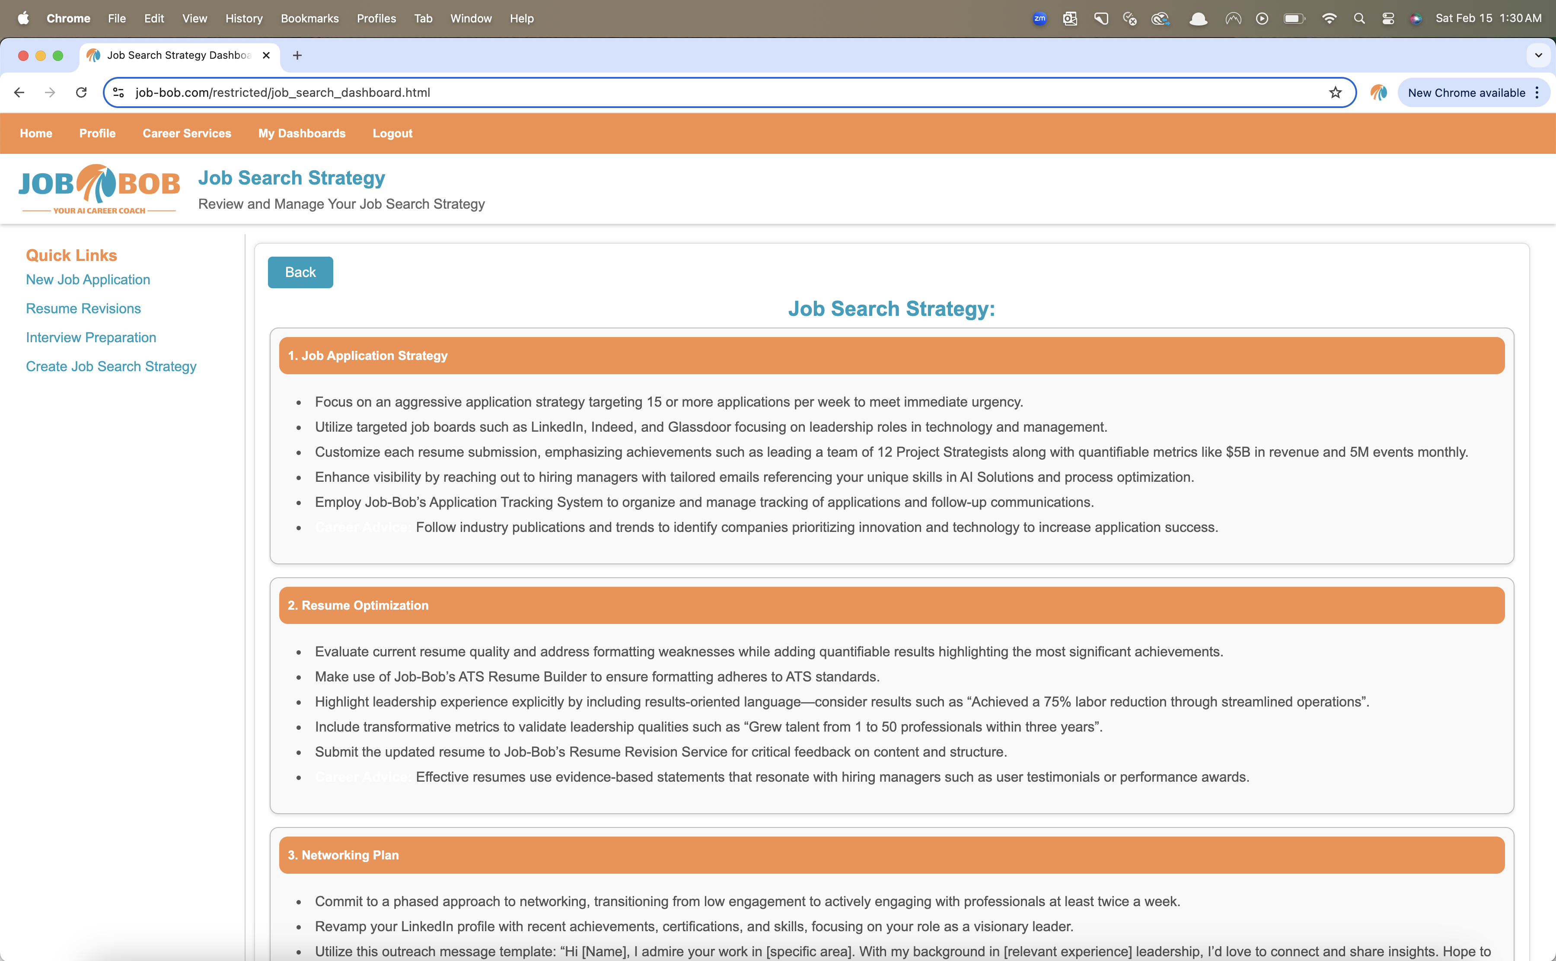Click Logout in the navigation bar
Viewport: 1556px width, 961px height.
[x=392, y=134]
